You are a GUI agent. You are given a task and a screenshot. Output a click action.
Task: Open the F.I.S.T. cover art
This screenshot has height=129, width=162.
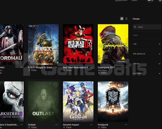(x=43, y=45)
